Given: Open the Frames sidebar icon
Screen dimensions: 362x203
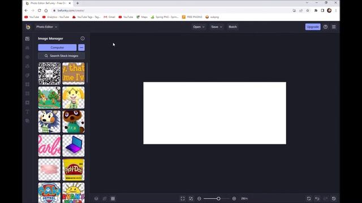Looking at the screenshot, I should pyautogui.click(x=28, y=84).
